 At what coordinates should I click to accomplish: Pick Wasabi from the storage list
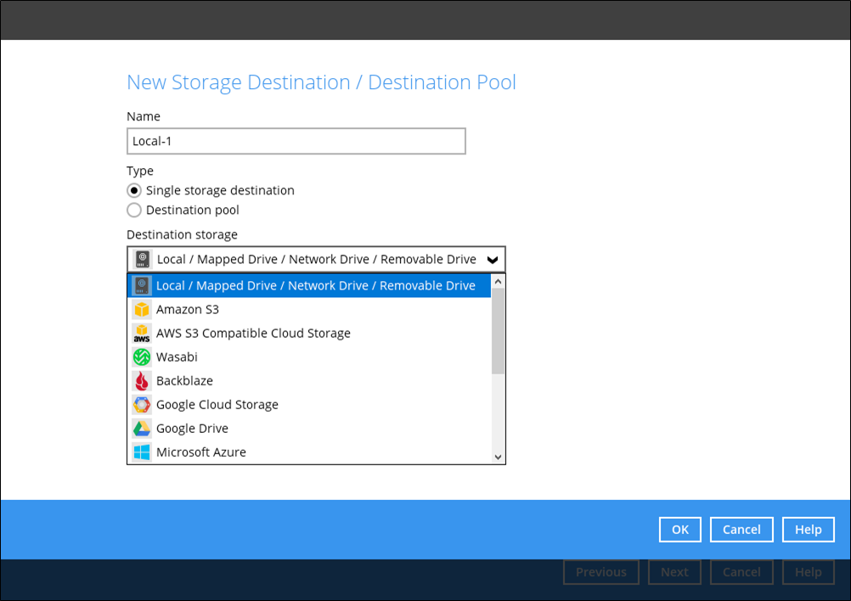[177, 357]
